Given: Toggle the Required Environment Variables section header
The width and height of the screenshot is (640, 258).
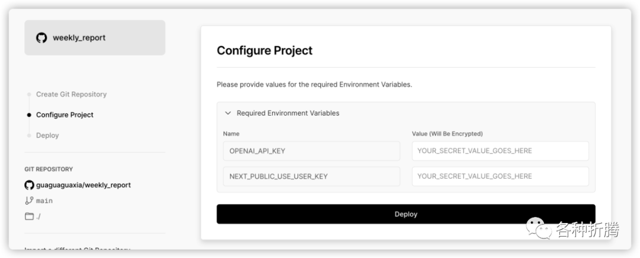Looking at the screenshot, I should (288, 113).
